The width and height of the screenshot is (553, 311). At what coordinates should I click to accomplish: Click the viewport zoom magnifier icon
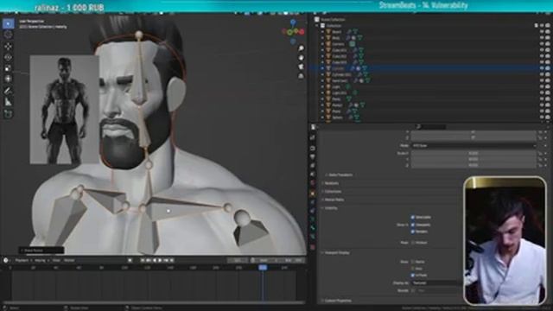pos(301,48)
